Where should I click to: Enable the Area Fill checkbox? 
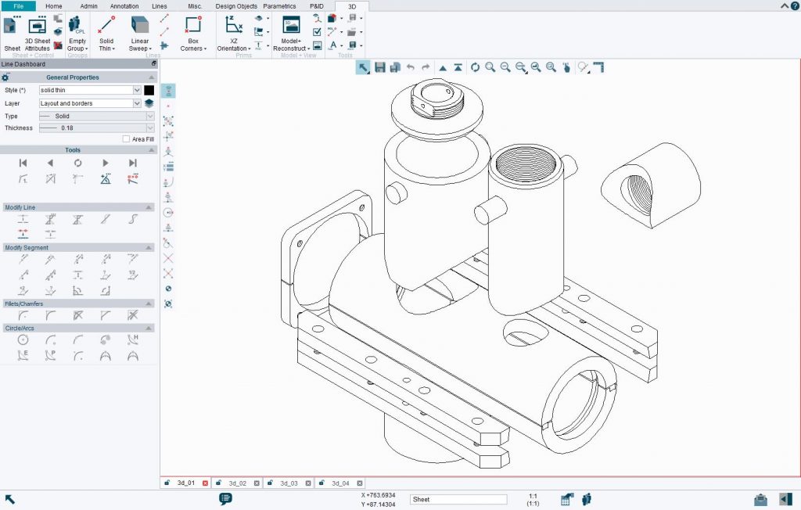point(124,138)
